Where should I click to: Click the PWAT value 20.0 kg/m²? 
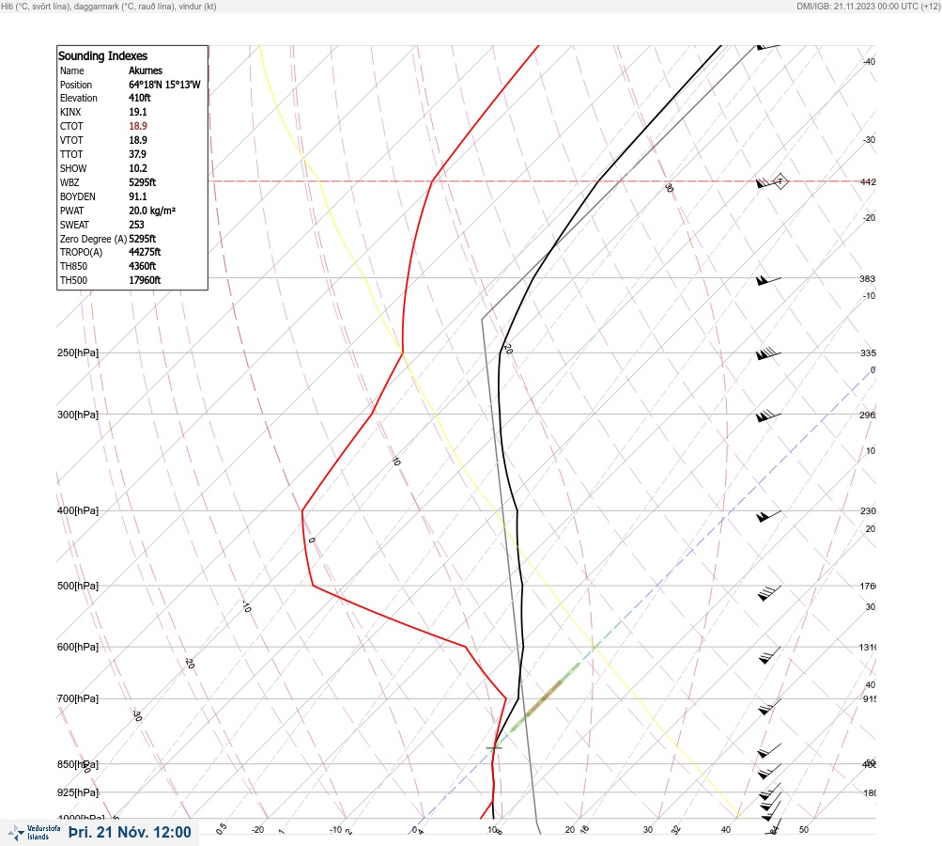(x=152, y=211)
